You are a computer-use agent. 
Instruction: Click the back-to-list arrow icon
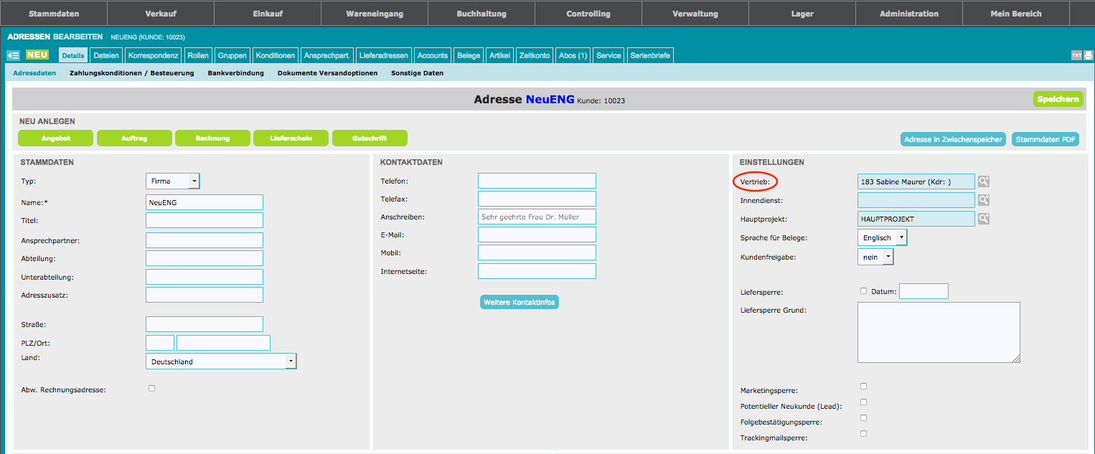(13, 55)
